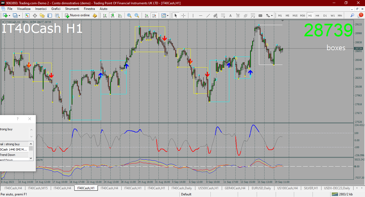This screenshot has height=197, width=365.
Task: Open the Aiuto menu
Action: coord(103,9)
